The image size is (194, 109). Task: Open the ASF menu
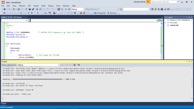[29, 6]
